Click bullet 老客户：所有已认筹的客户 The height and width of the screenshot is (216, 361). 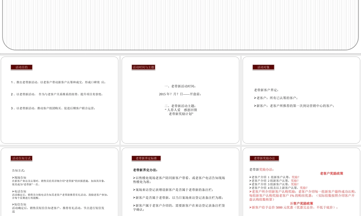click(x=276, y=98)
